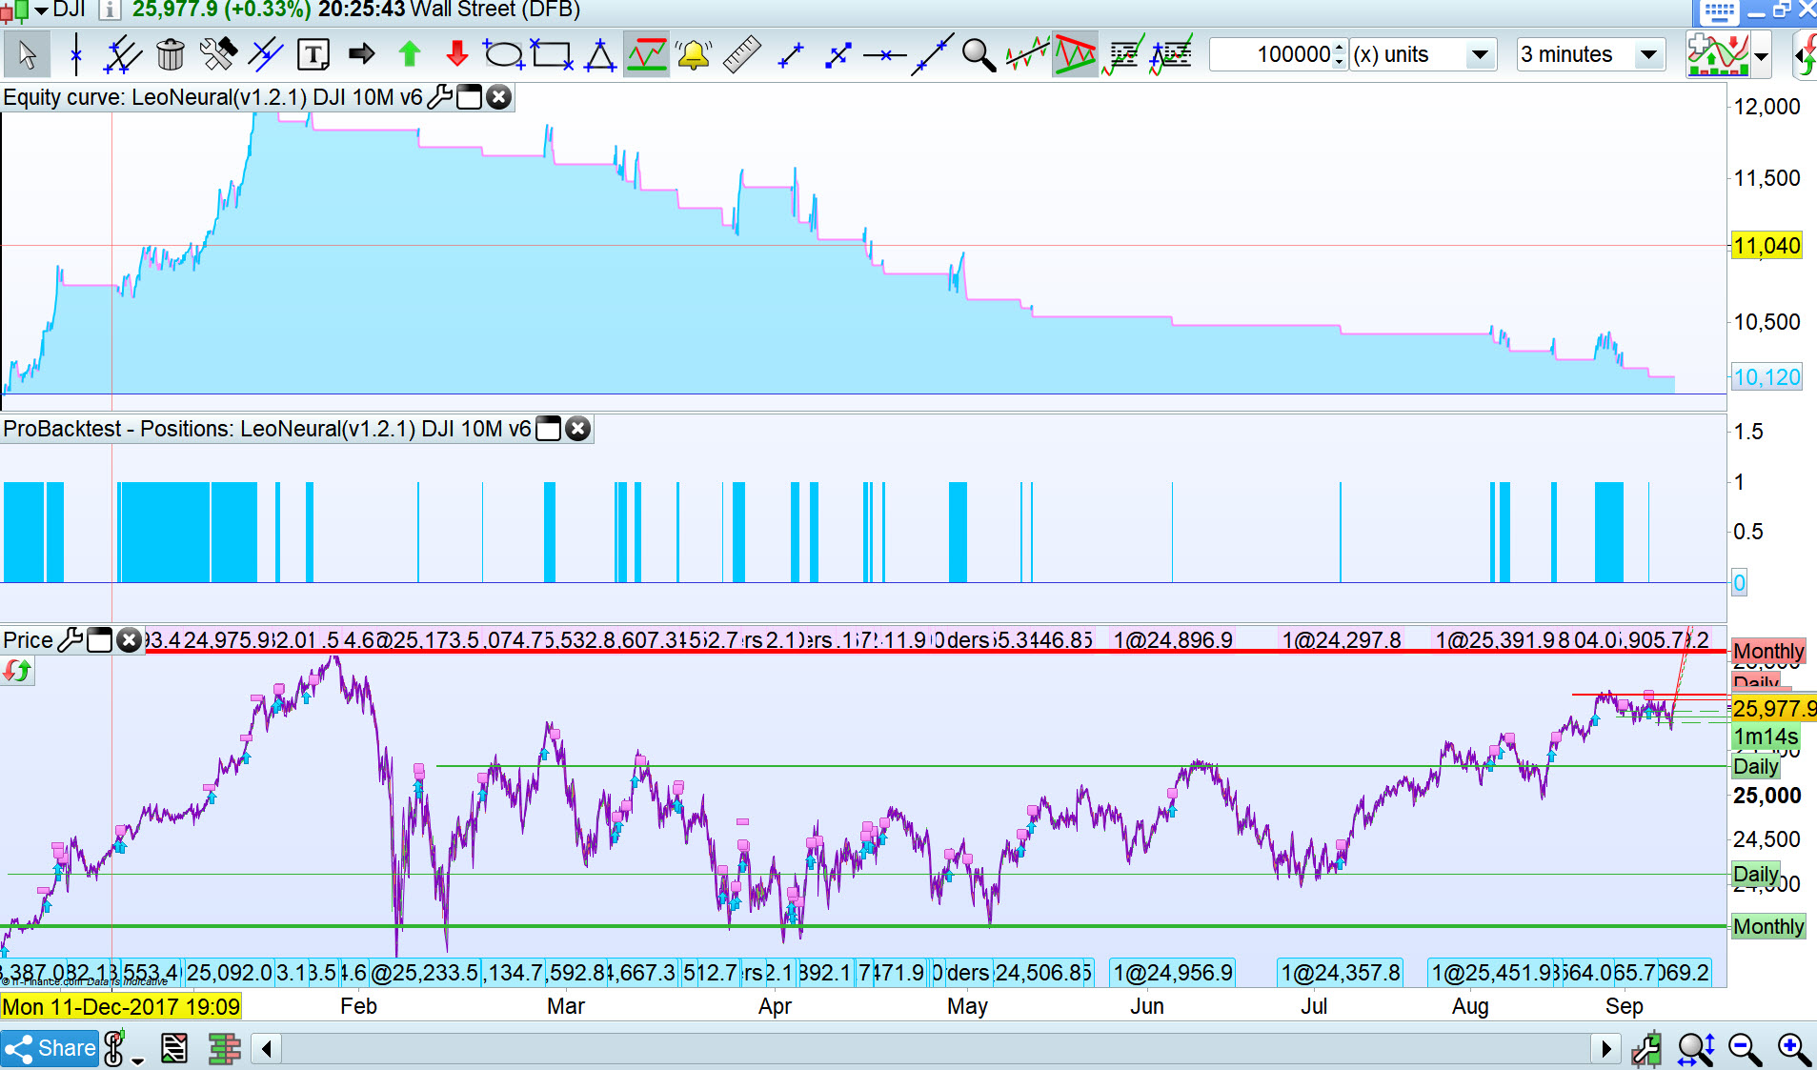Viewport: 1817px width, 1070px height.
Task: Choose the ellipse drawing tool
Action: [503, 54]
